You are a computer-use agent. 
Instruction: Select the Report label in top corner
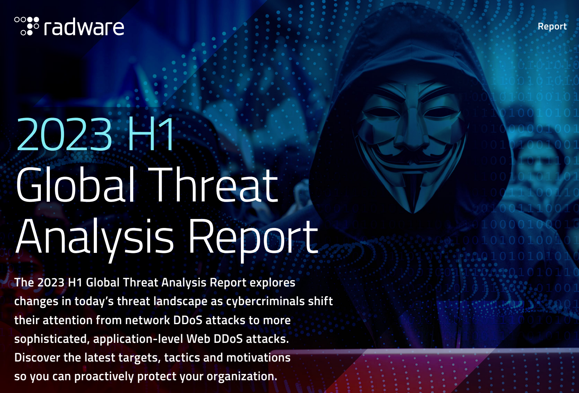pos(552,27)
